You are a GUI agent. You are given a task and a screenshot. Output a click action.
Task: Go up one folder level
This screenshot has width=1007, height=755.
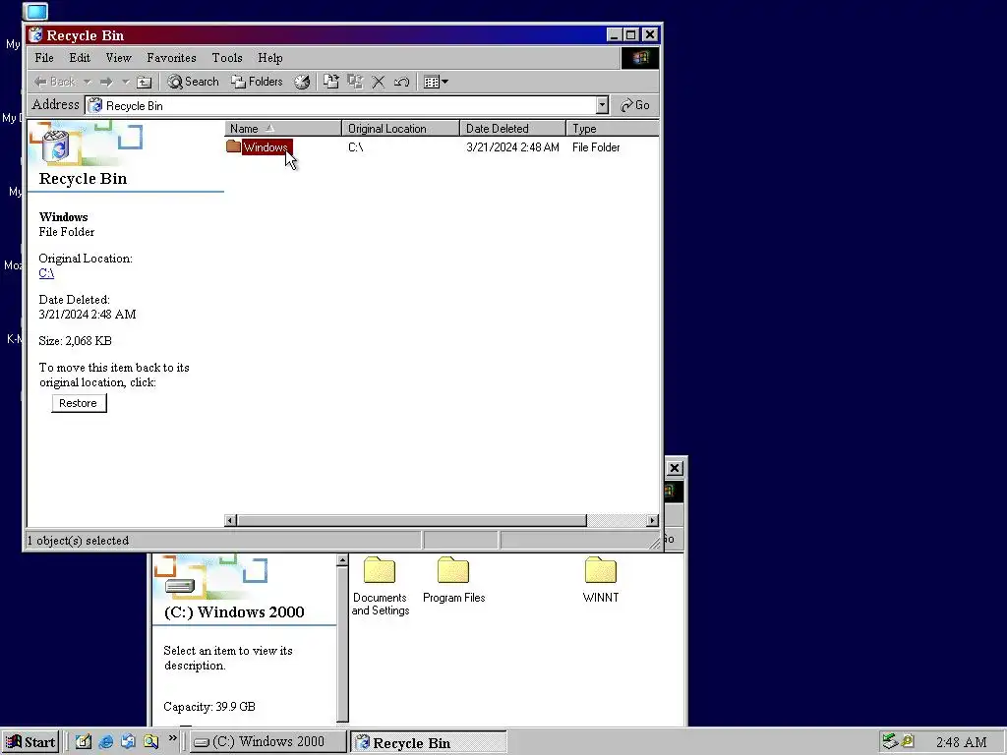pos(145,82)
